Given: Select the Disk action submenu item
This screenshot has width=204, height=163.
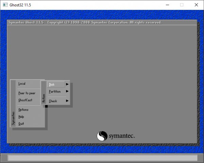Looking at the screenshot, I should (56, 84).
